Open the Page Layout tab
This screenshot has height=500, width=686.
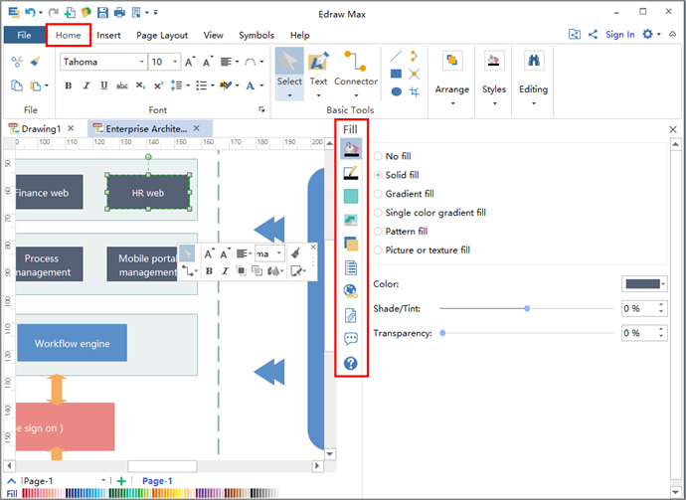pos(162,35)
